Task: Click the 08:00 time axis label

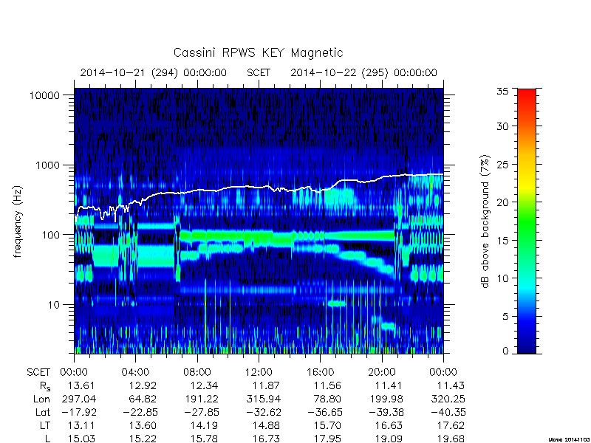Action: [197, 372]
